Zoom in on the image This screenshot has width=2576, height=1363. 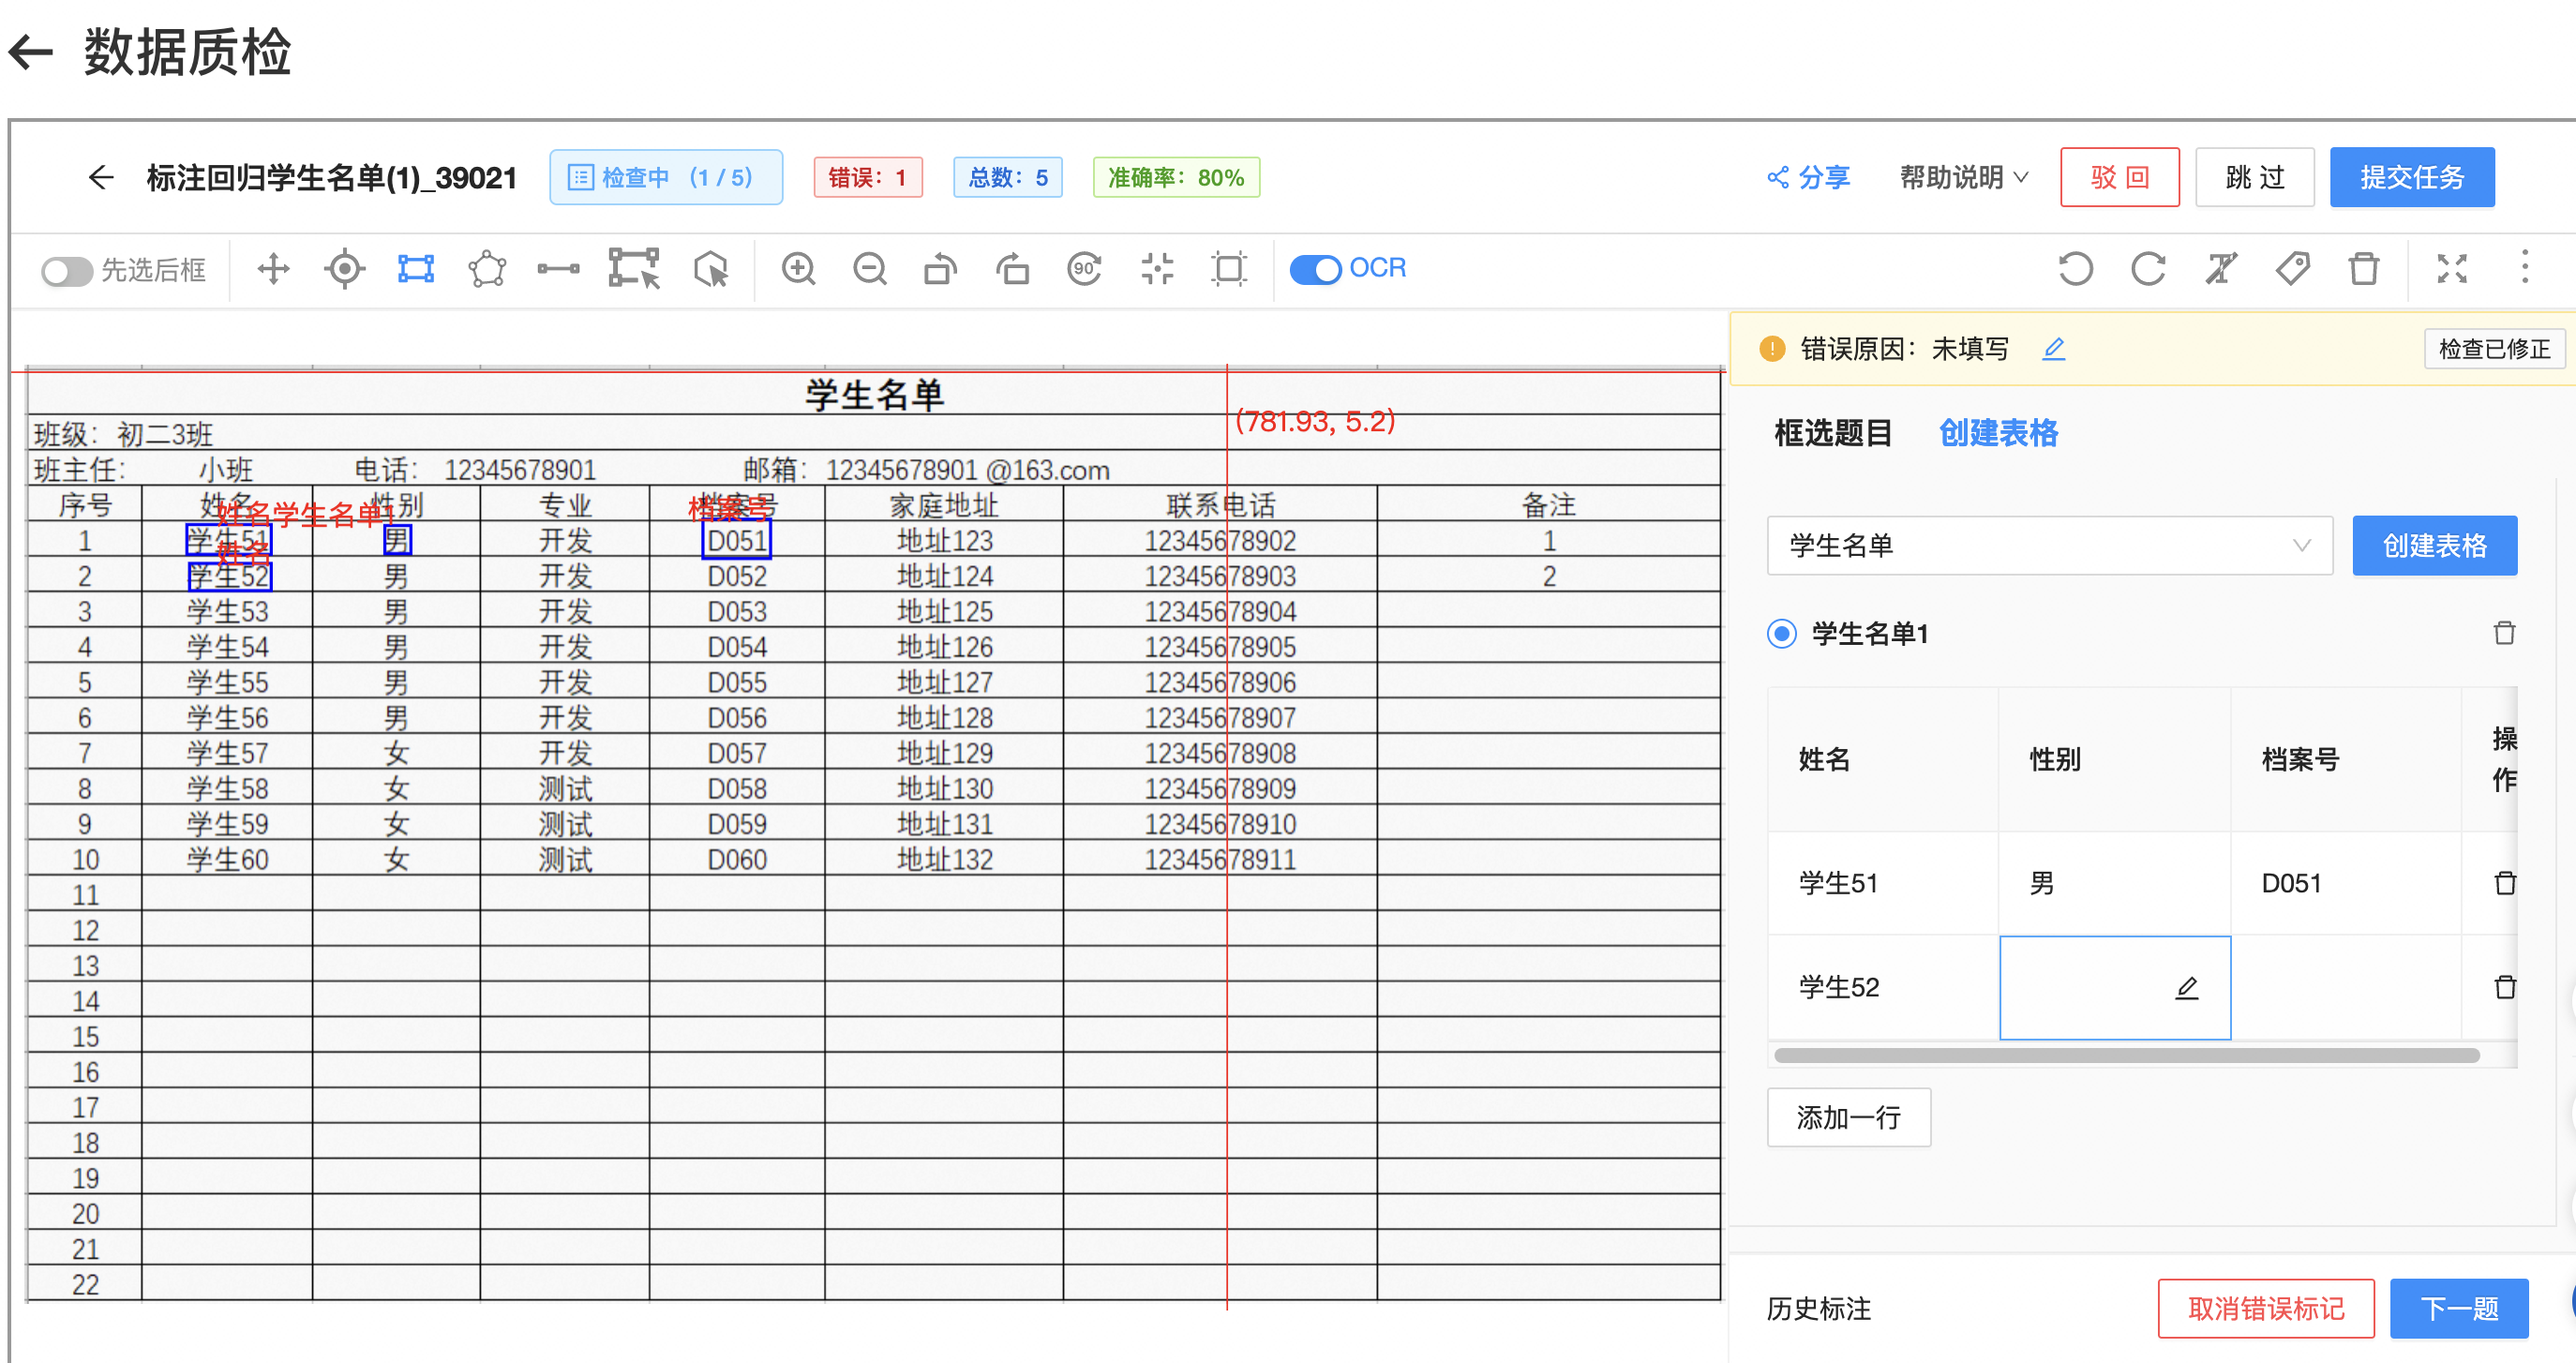[798, 269]
